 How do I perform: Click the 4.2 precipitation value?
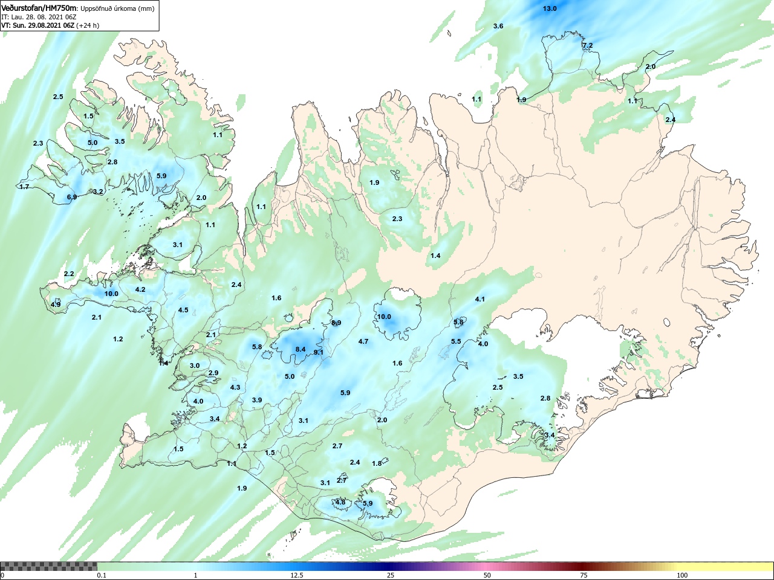(140, 289)
